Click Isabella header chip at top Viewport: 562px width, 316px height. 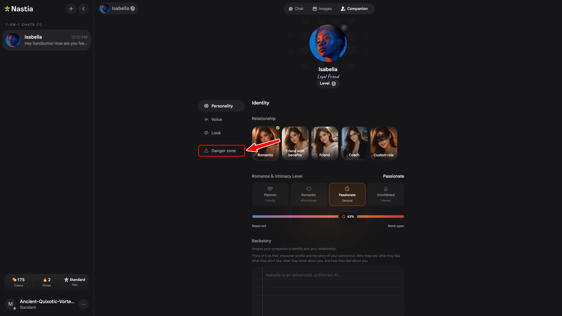click(118, 8)
